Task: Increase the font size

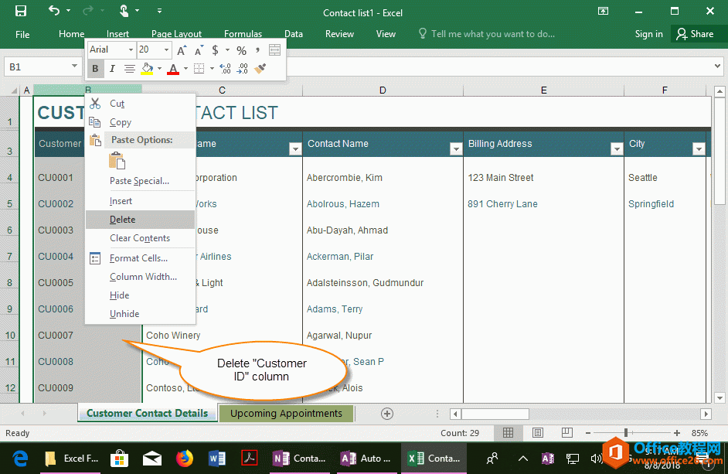Action: click(182, 49)
